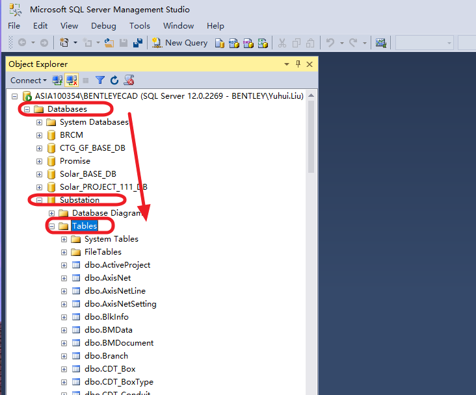Image resolution: width=476 pixels, height=395 pixels.
Task: Select table dbo.Branch
Action: (106, 356)
